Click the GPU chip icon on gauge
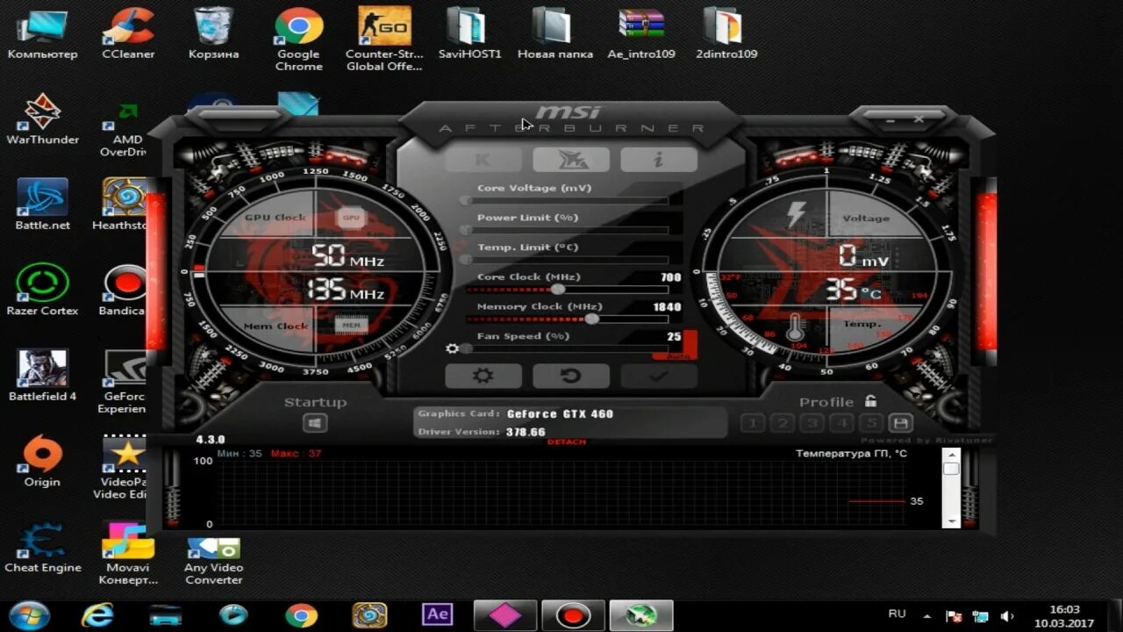Image resolution: width=1123 pixels, height=632 pixels. click(x=351, y=217)
